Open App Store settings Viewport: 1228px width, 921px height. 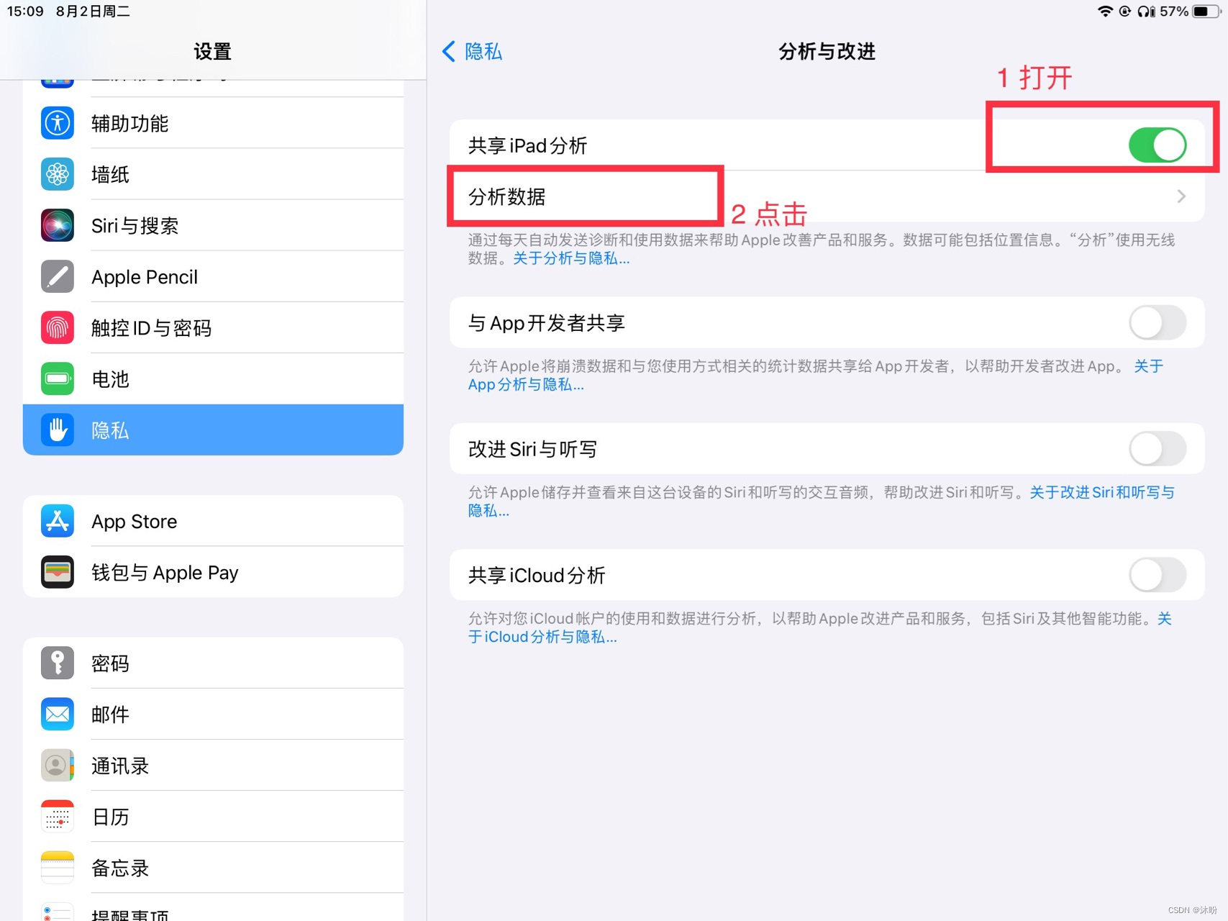click(x=213, y=521)
